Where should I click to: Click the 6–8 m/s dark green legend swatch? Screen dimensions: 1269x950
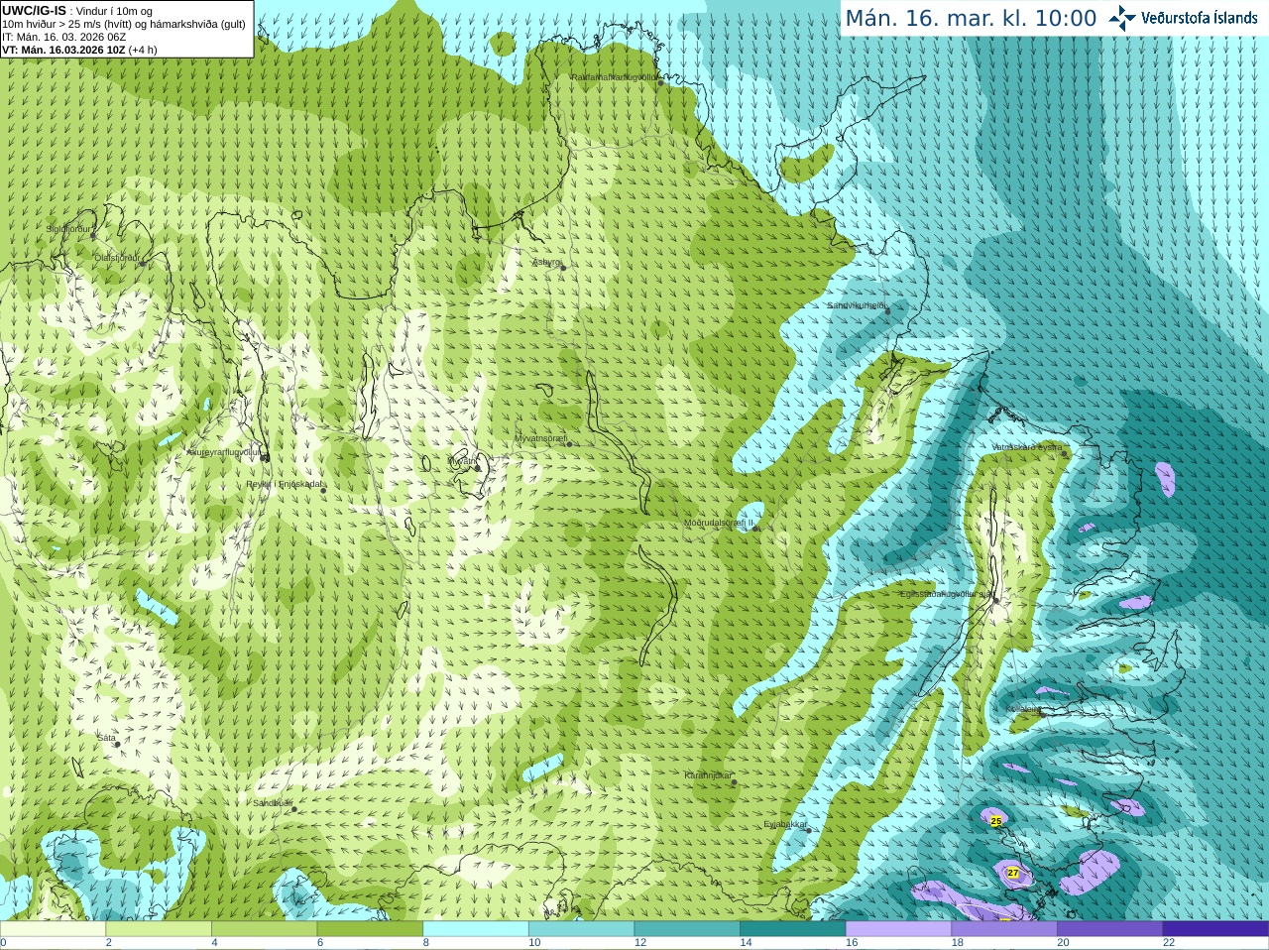click(x=370, y=929)
